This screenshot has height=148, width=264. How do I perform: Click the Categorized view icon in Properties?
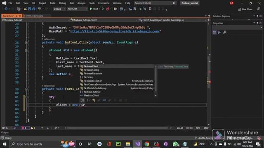click(x=214, y=32)
